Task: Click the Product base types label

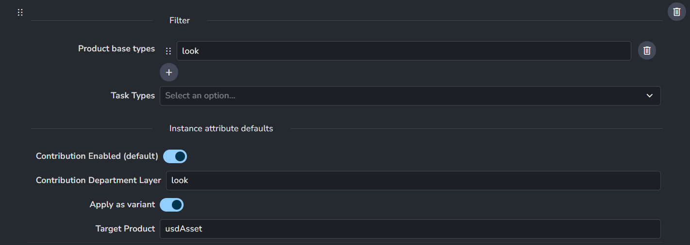Action: point(117,48)
